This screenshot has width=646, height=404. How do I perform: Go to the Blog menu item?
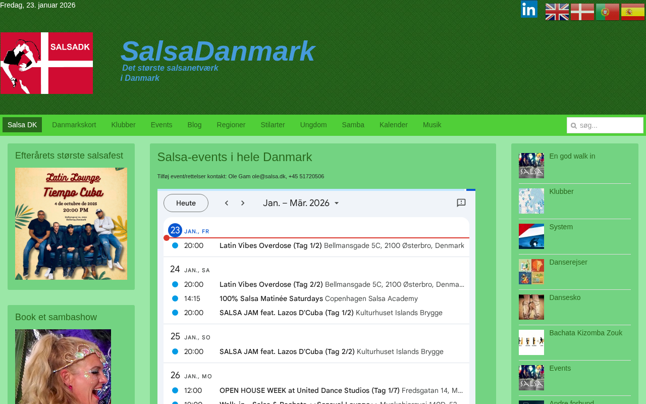tap(194, 125)
